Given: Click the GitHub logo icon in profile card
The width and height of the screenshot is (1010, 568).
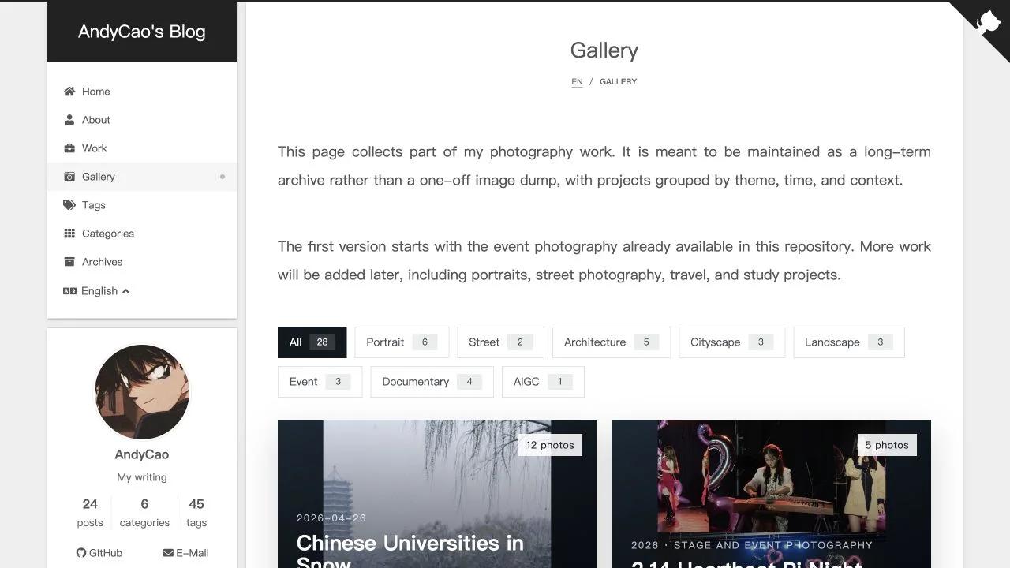Looking at the screenshot, I should 80,553.
